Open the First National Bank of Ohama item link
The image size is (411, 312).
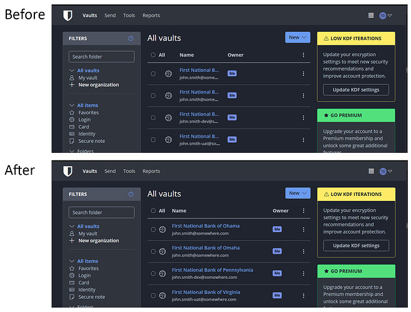click(205, 226)
